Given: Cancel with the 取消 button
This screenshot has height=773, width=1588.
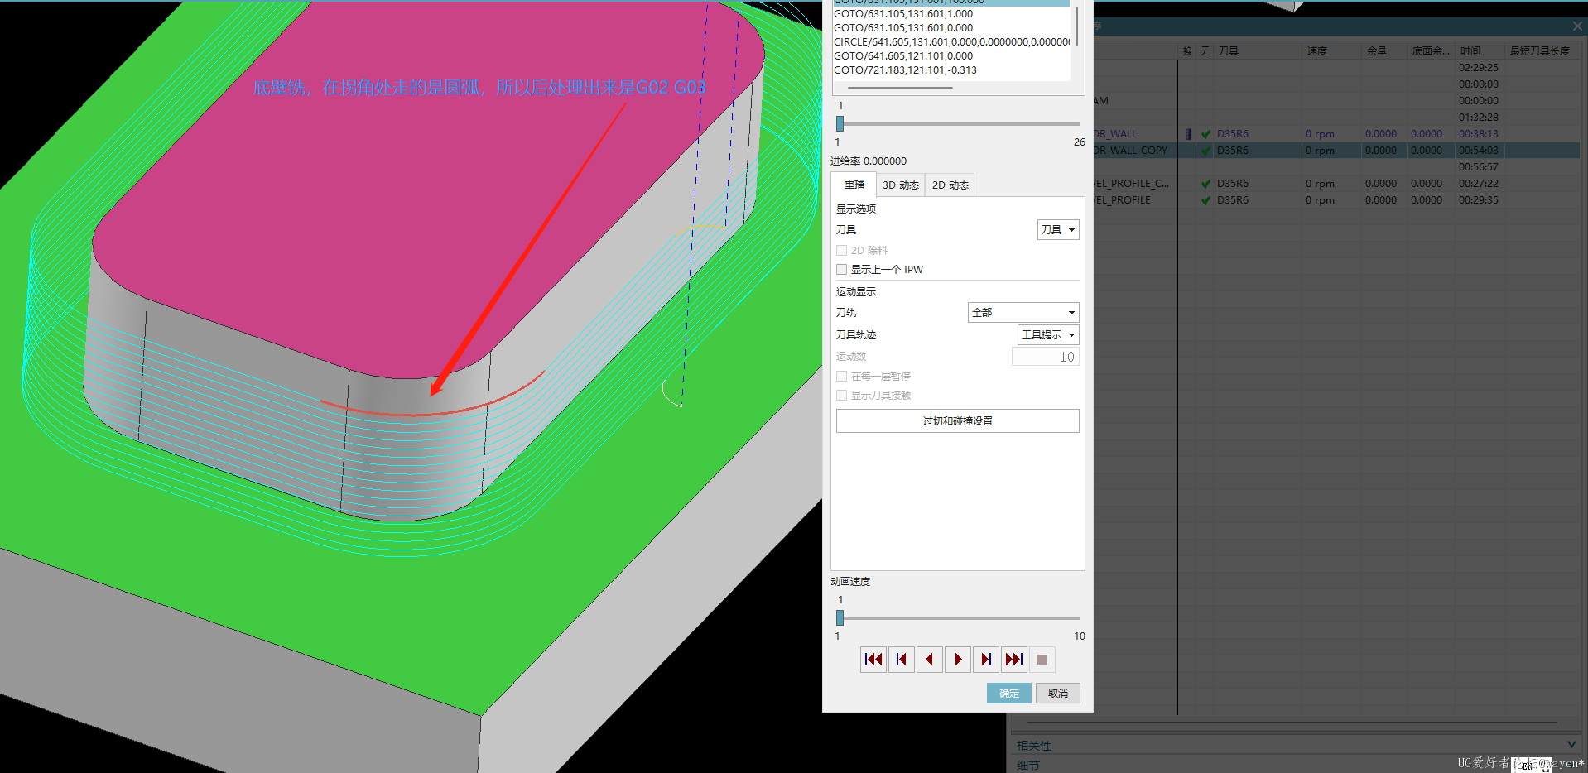Looking at the screenshot, I should coord(1058,693).
